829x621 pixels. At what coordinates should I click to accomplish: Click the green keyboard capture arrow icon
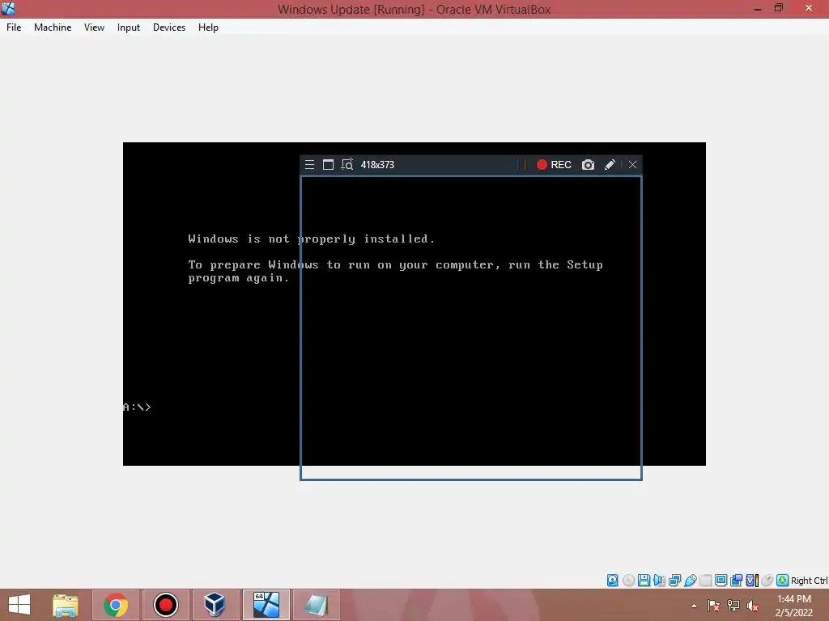pyautogui.click(x=783, y=581)
